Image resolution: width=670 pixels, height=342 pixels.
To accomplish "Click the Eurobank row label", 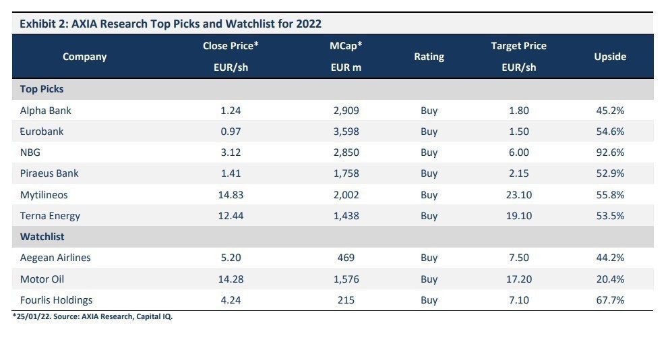I will [42, 132].
